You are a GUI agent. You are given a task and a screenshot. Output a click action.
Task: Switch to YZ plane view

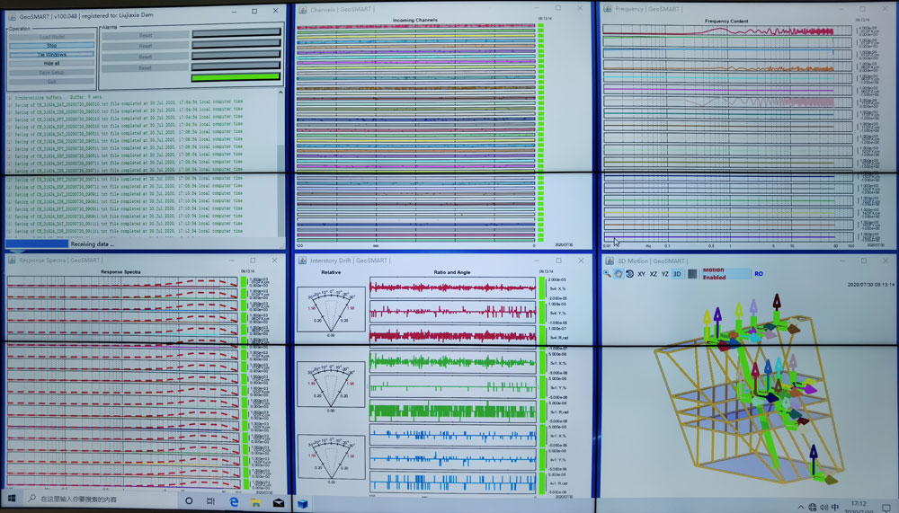(x=665, y=273)
